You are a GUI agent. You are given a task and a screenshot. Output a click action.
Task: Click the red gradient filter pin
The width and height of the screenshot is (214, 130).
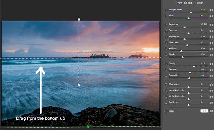[88, 58]
